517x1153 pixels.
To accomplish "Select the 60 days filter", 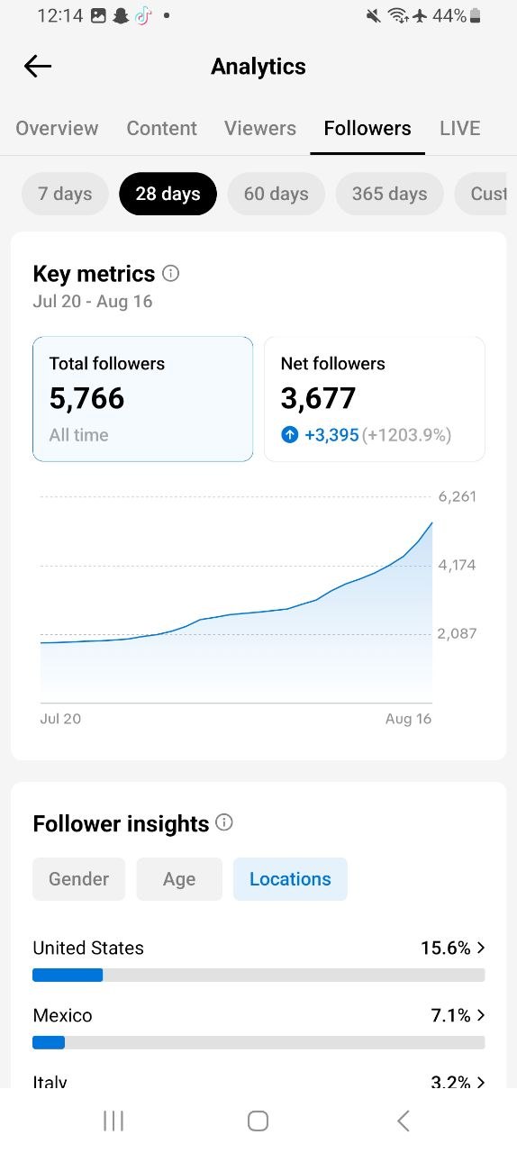I will 277,194.
